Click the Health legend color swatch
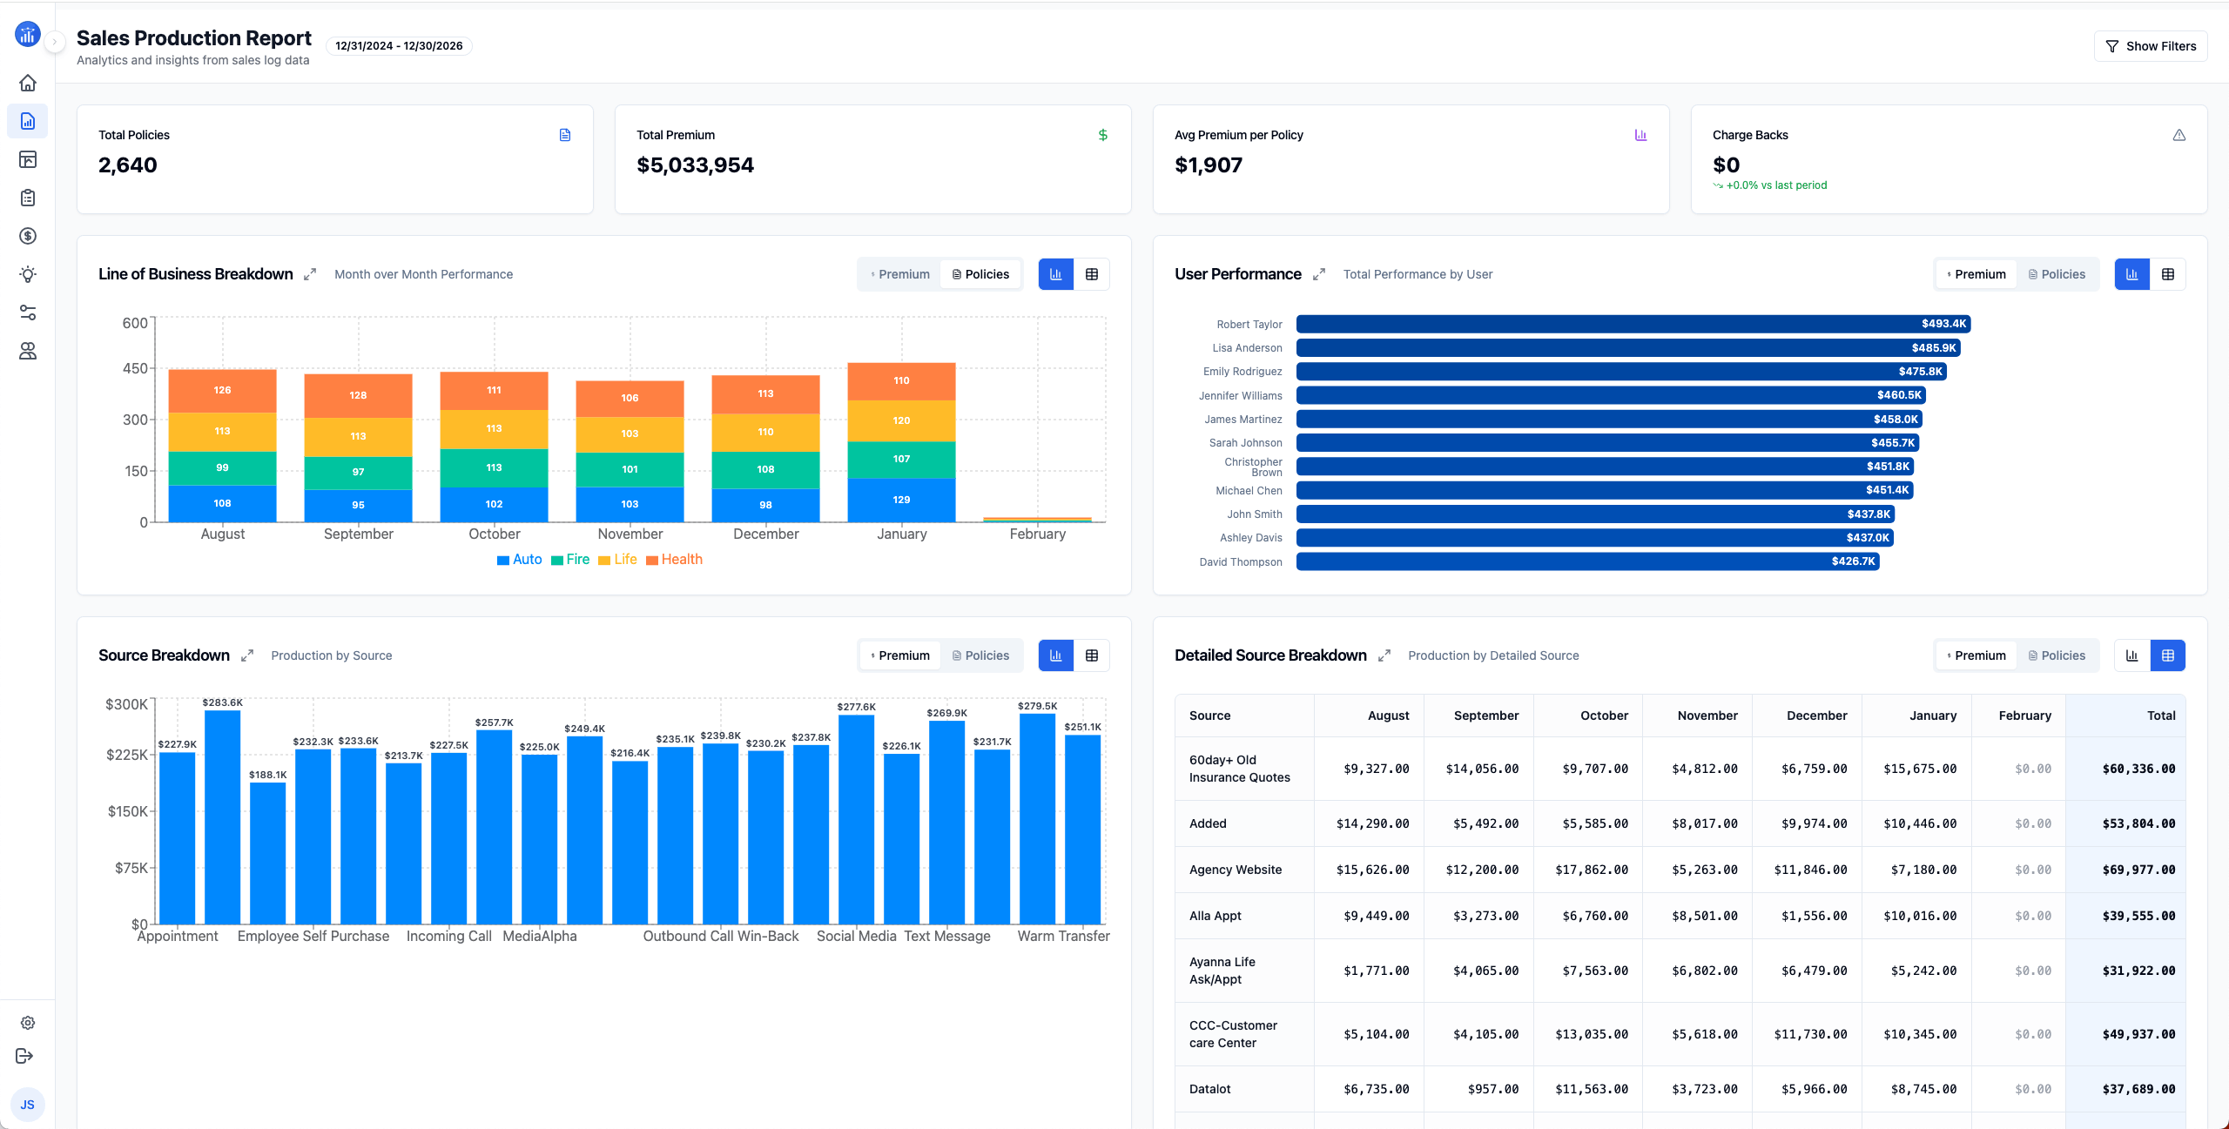 click(x=652, y=560)
